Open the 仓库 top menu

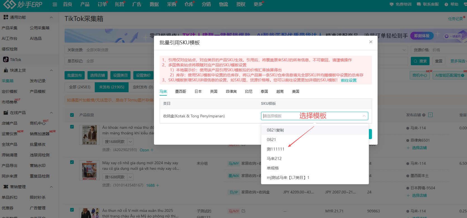pos(189,4)
